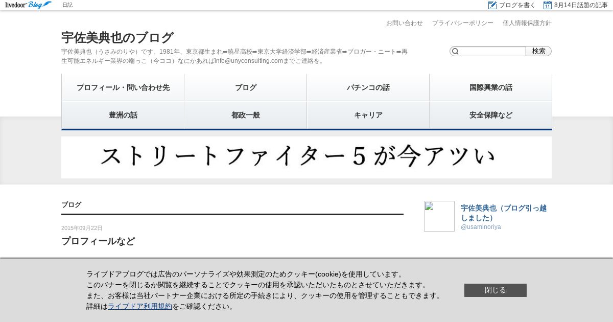This screenshot has width=613, height=322.
Task: Select 国際興業の話 menu tab
Action: point(490,87)
